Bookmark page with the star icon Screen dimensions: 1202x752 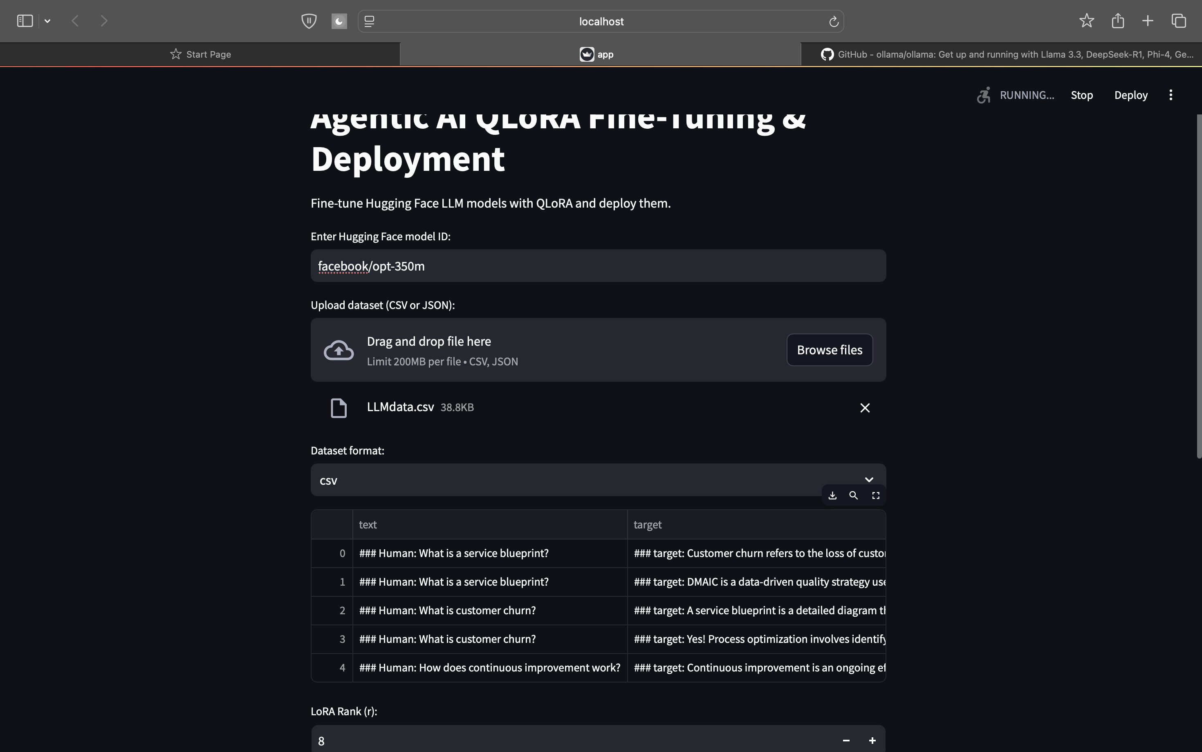click(1087, 21)
